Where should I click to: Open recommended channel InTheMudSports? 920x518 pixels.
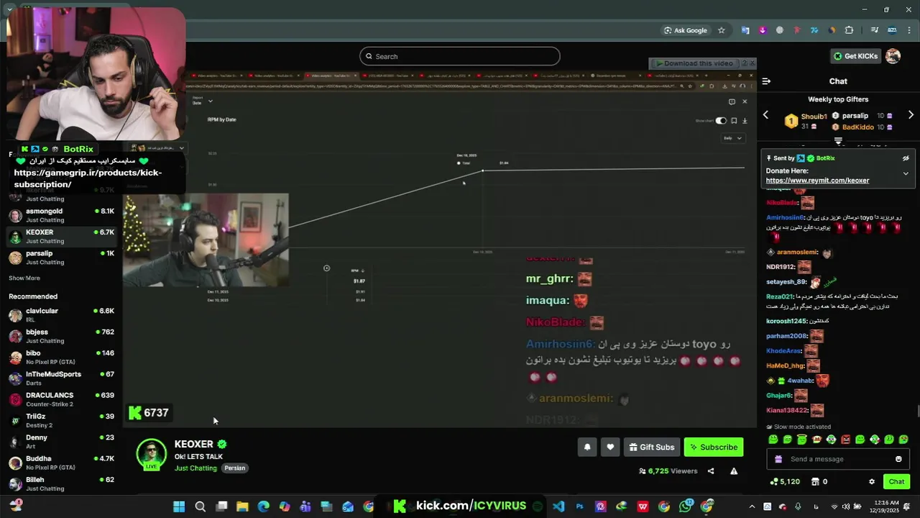pyautogui.click(x=61, y=378)
